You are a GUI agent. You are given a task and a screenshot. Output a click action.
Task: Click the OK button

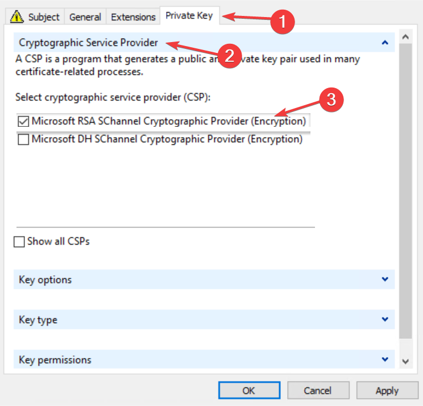click(x=248, y=391)
